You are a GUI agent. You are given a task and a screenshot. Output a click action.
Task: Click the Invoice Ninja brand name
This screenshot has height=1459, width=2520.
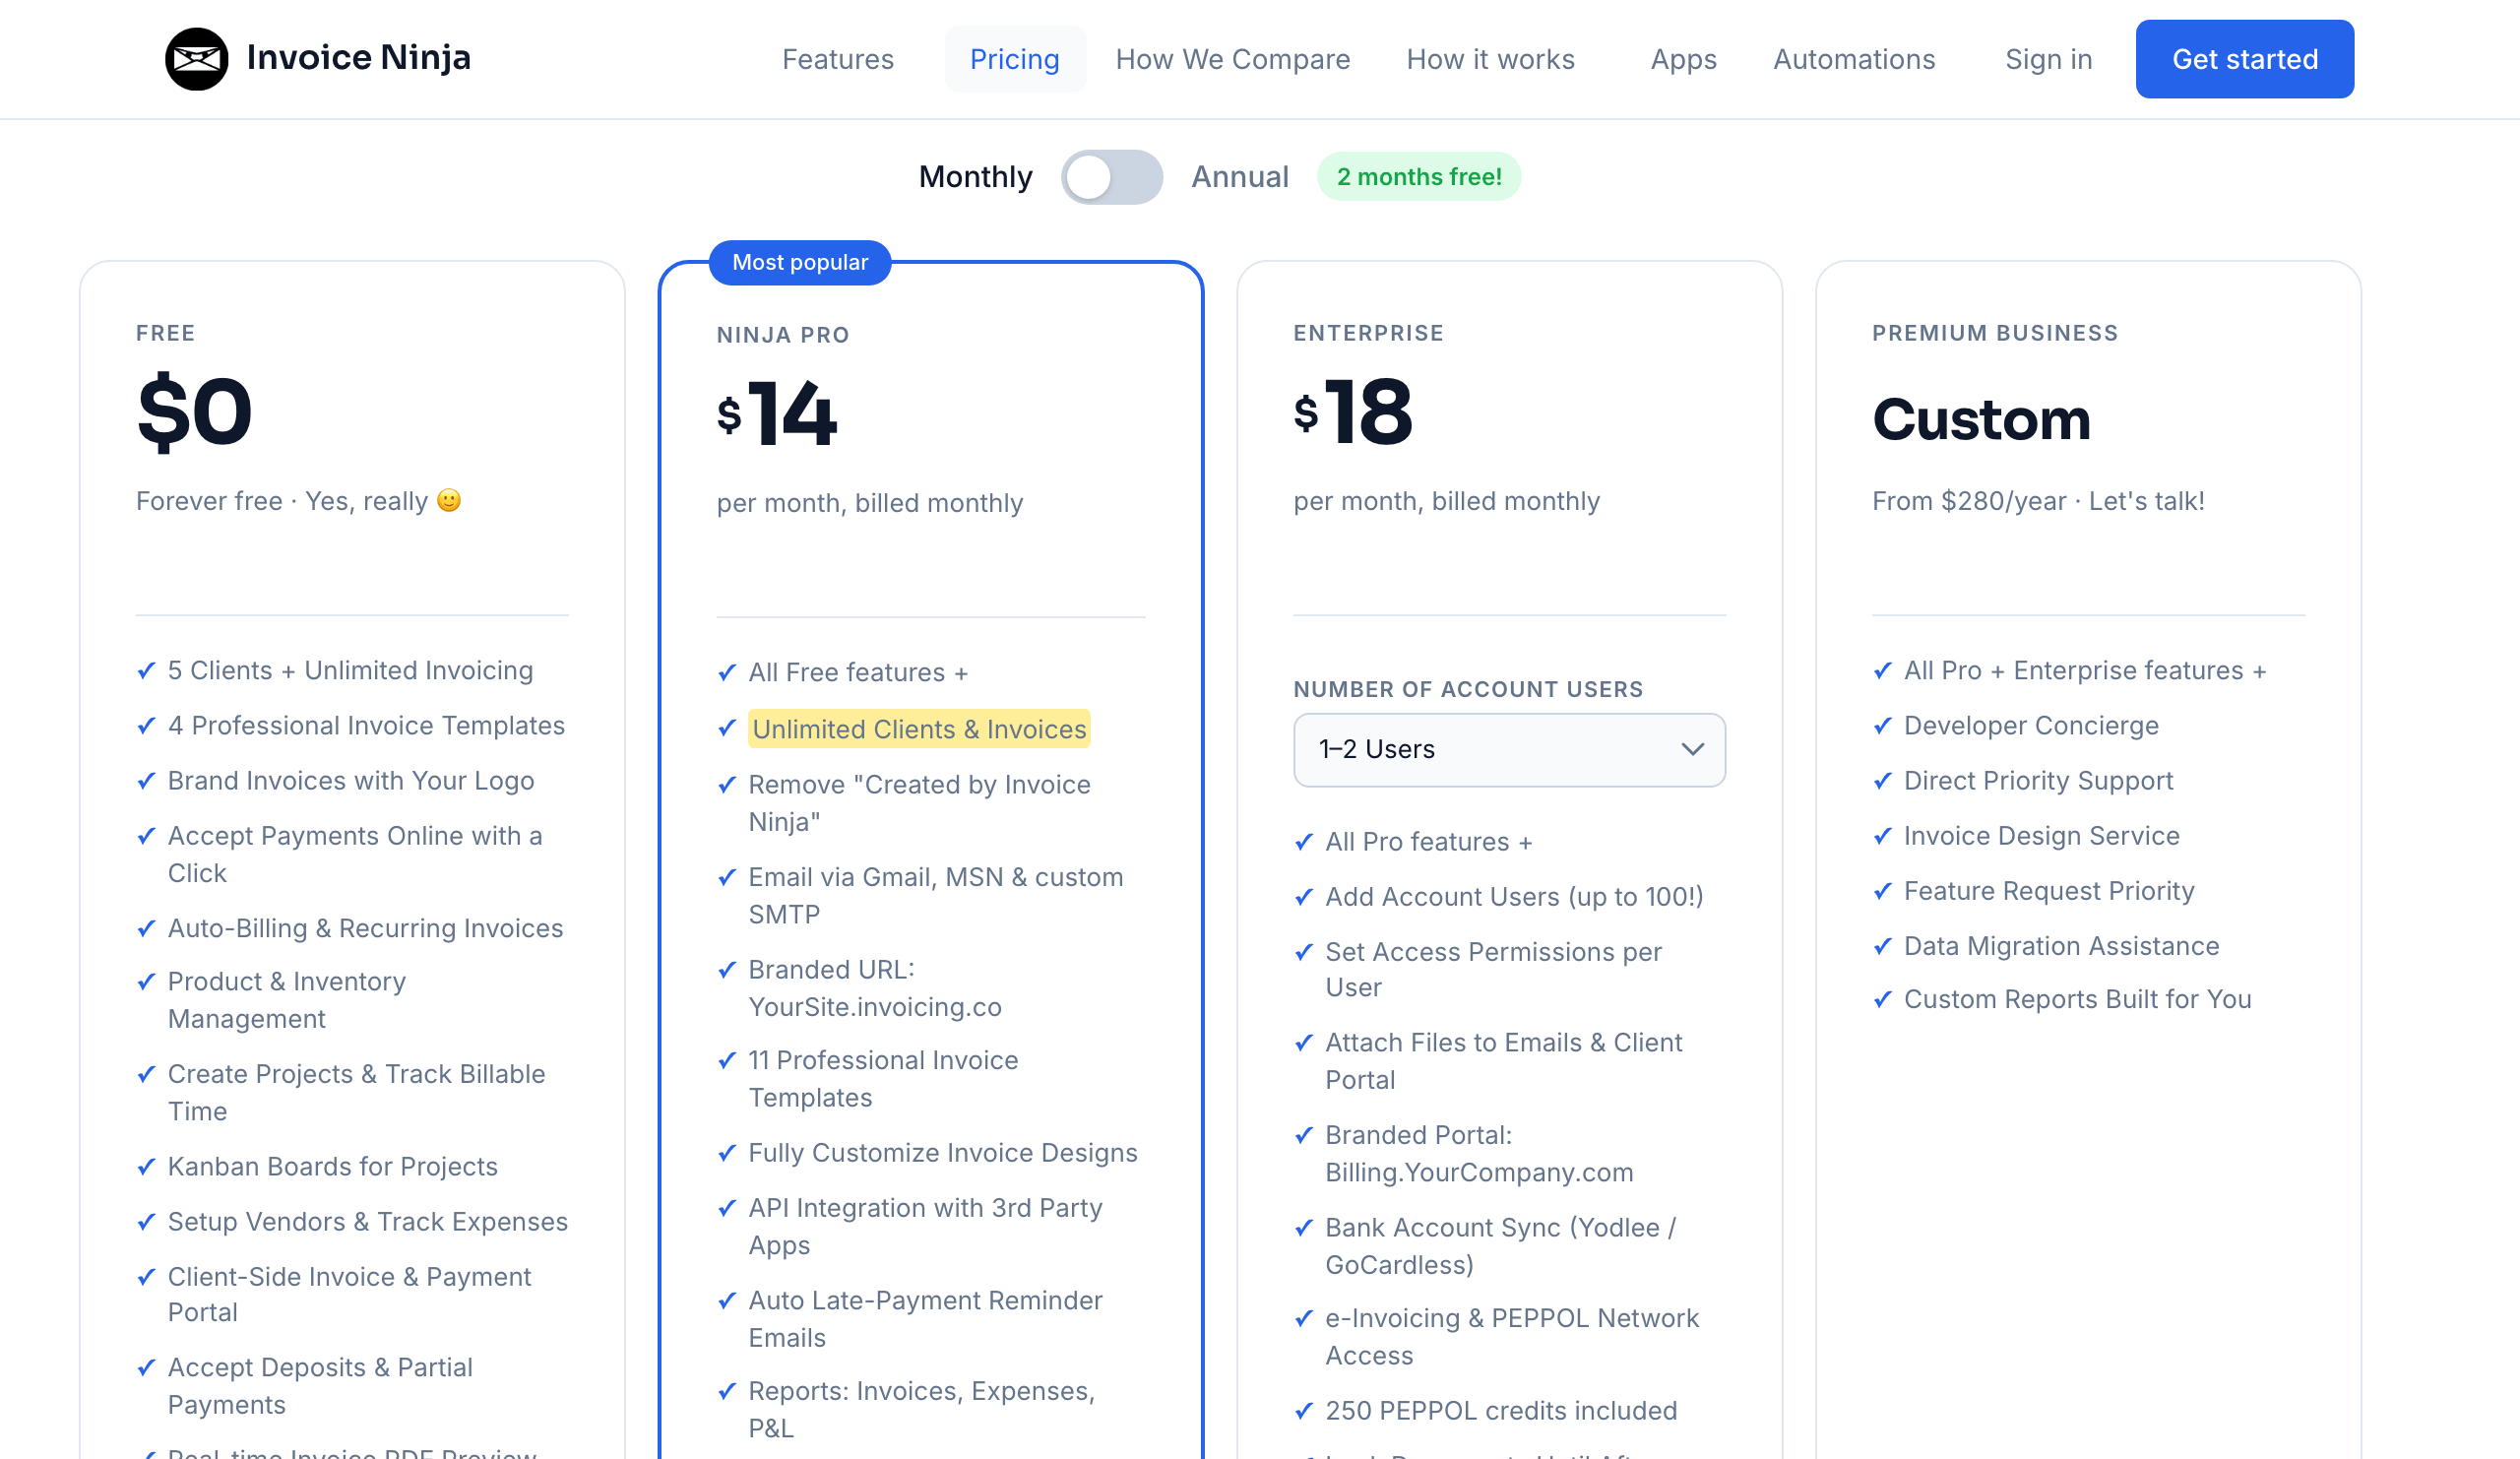pyautogui.click(x=358, y=58)
